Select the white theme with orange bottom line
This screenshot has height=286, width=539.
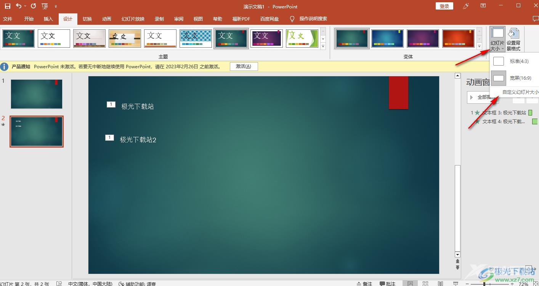[160, 39]
